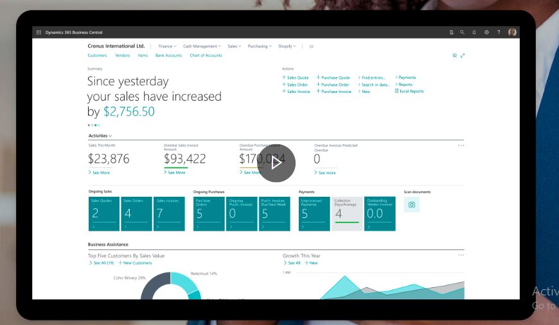Click the search magnifier icon in header
Image resolution: width=559 pixels, height=325 pixels.
pos(462,32)
